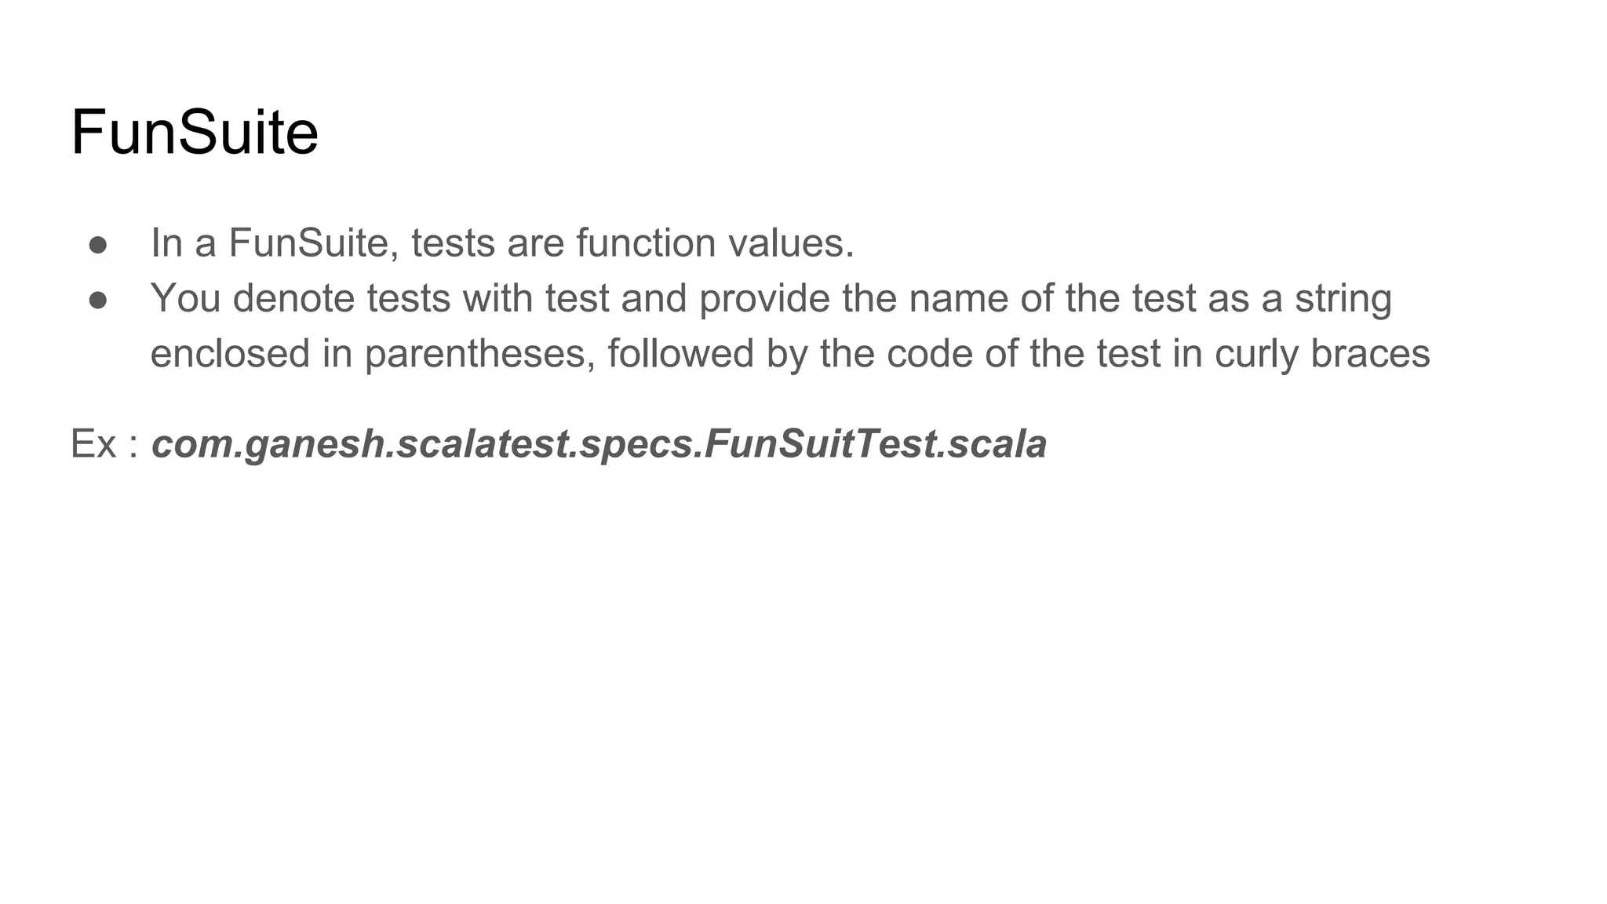
Task: Click the word "string" ending the line
Action: [1343, 298]
